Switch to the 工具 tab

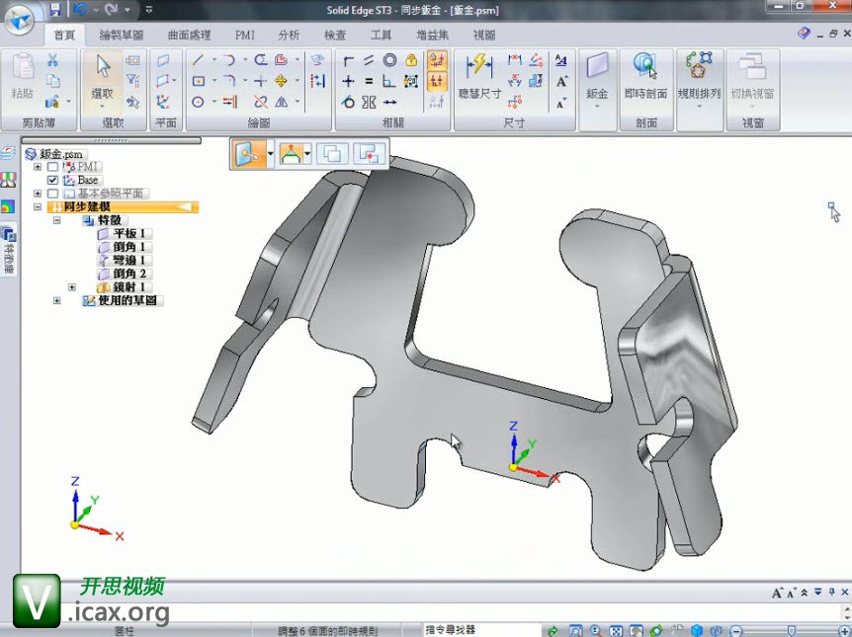click(x=381, y=36)
